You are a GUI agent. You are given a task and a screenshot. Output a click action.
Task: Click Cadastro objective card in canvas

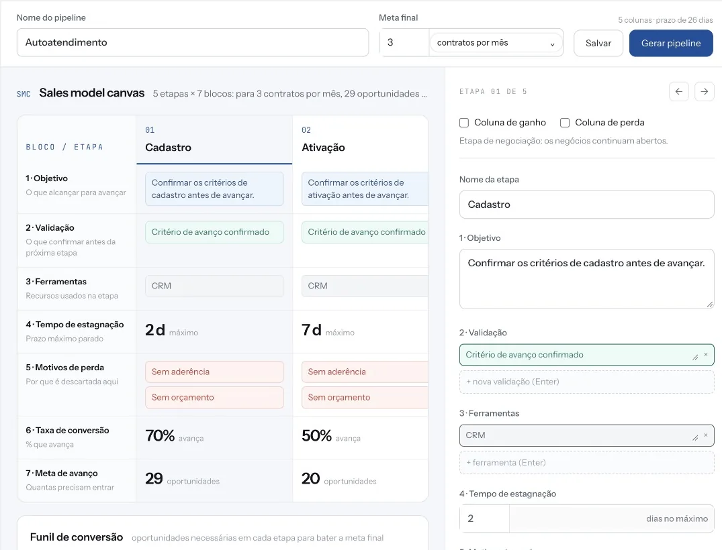tap(214, 189)
